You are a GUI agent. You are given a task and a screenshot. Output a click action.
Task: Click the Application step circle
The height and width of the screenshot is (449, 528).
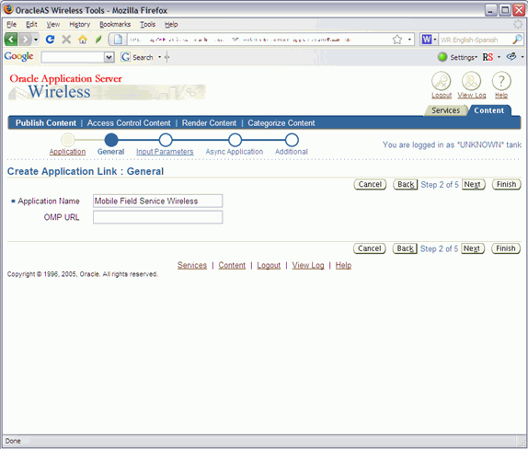tap(68, 140)
